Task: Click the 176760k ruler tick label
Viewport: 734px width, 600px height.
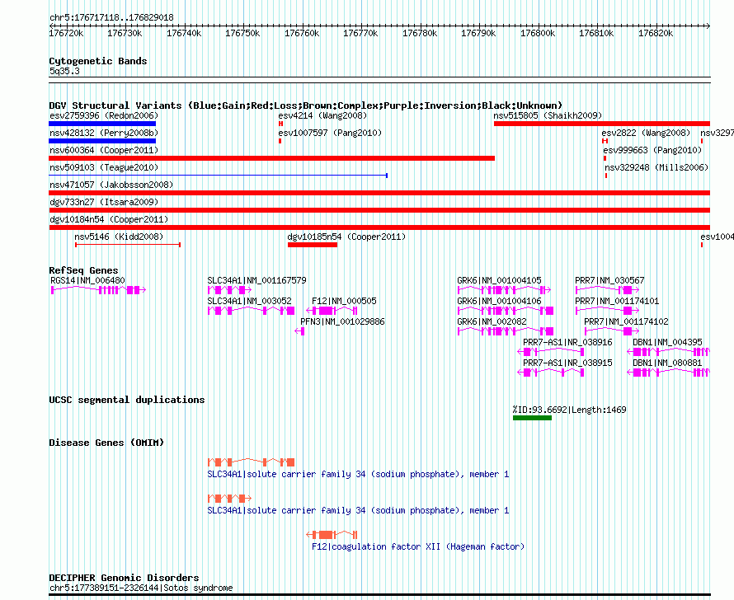Action: pos(302,33)
